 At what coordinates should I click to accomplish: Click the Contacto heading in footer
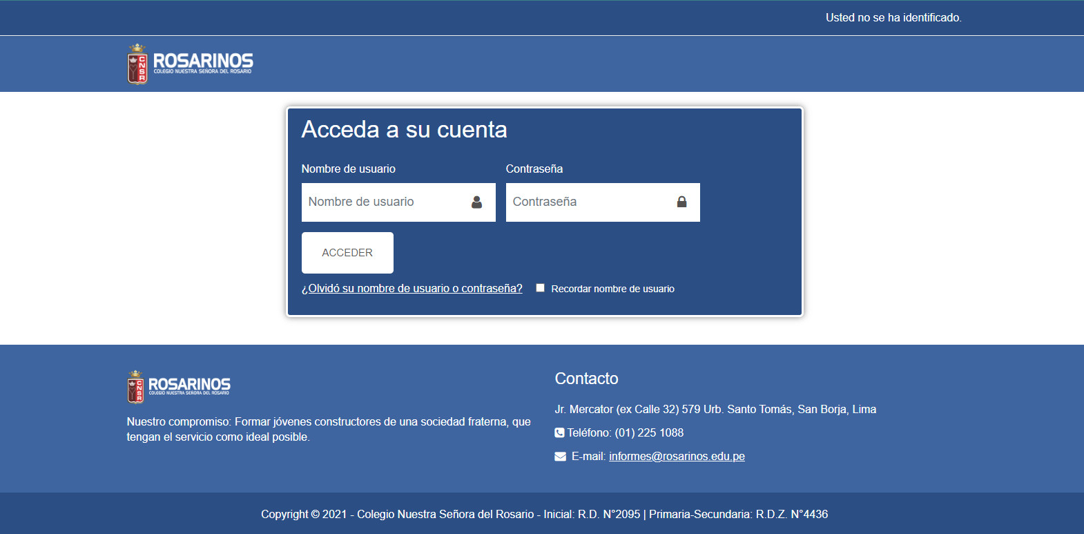tap(586, 379)
